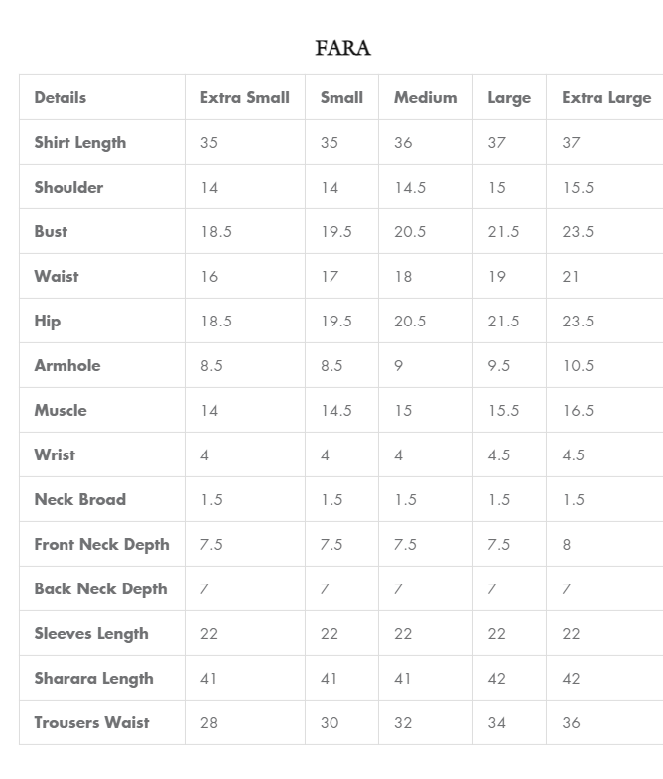Click the Sleeves Length value for Small
Screen dimensions: 663x779
[x=329, y=633]
